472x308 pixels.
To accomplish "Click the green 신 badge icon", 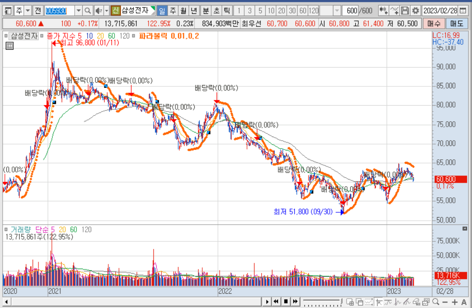I will point(115,11).
